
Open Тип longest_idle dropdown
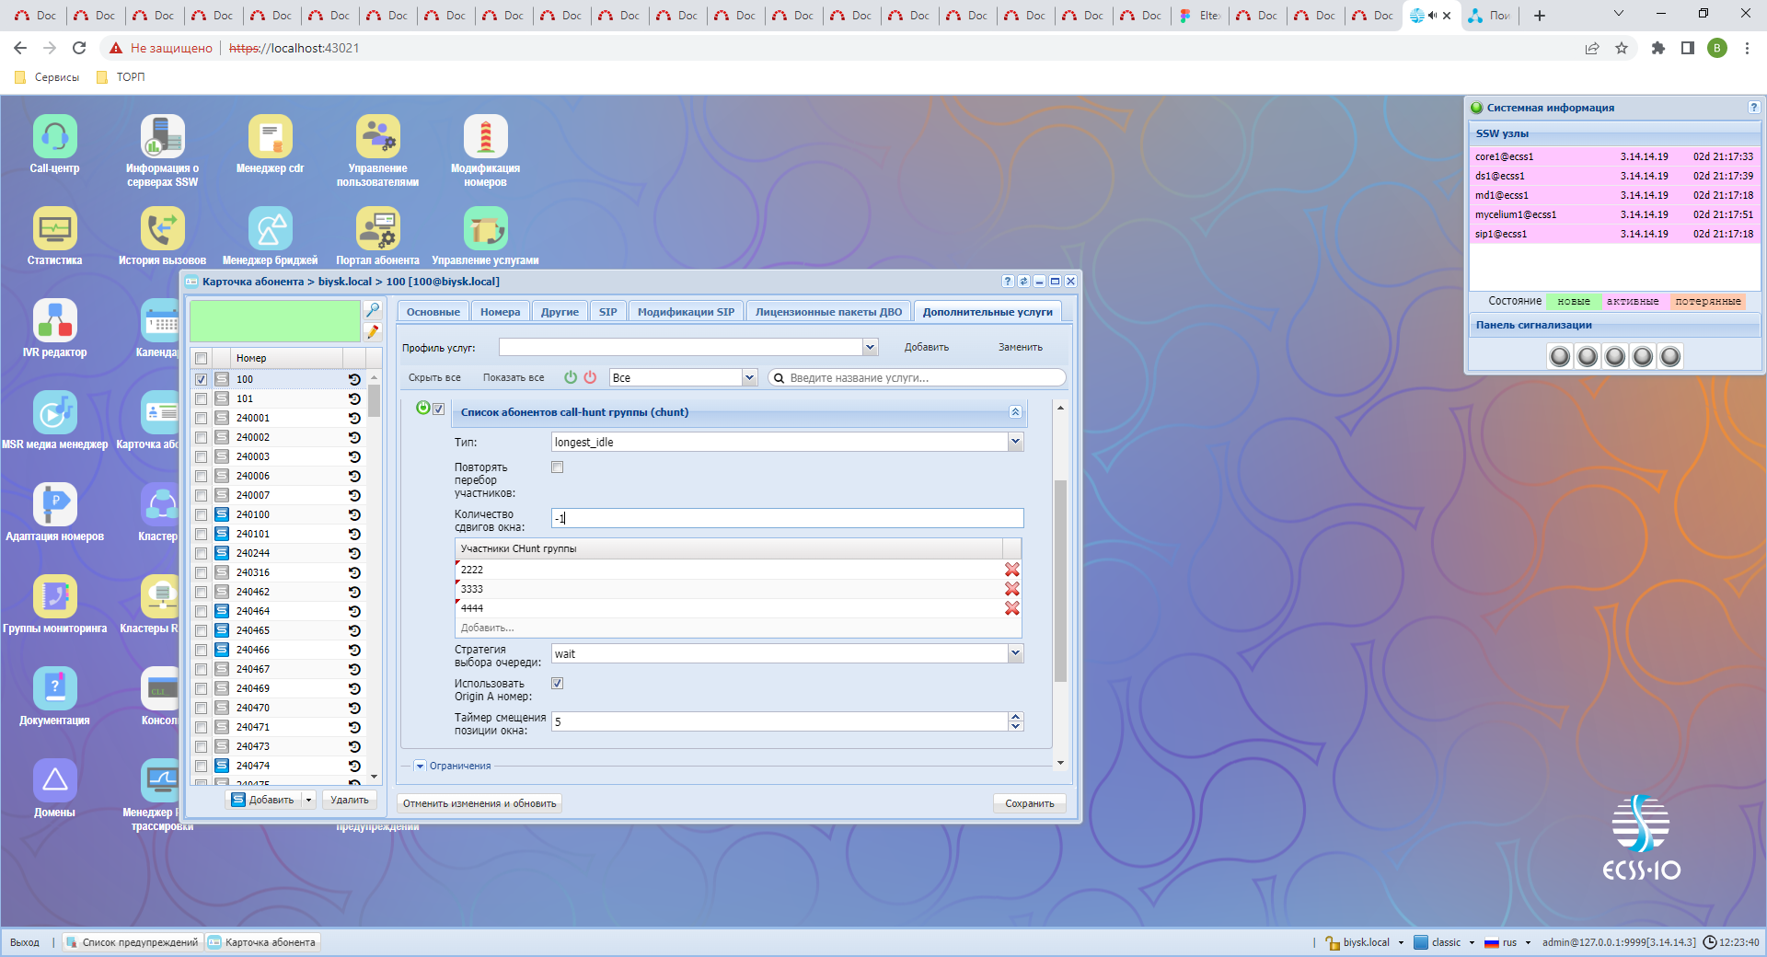click(1015, 442)
